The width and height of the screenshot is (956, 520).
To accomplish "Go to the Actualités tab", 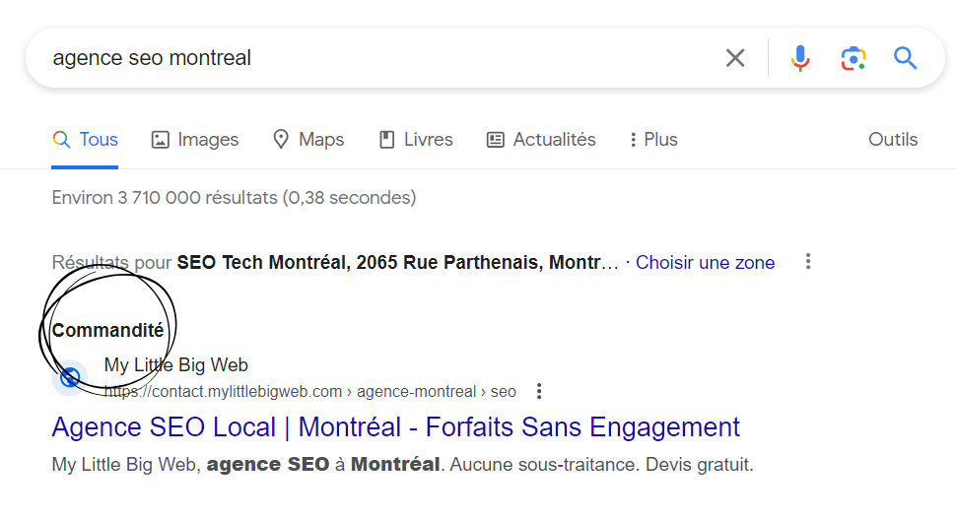I will tap(541, 140).
